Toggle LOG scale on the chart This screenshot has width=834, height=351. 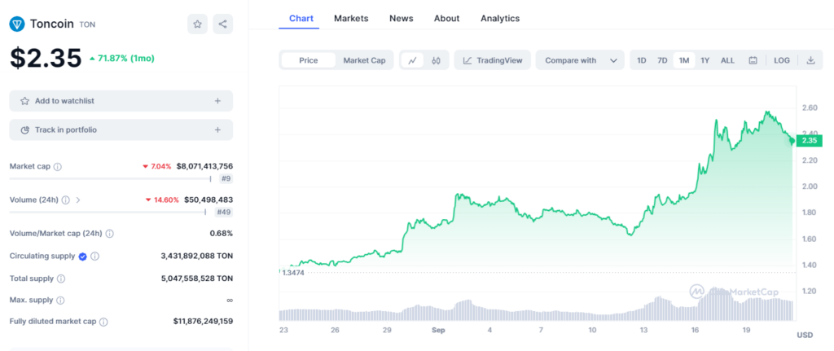(x=782, y=60)
